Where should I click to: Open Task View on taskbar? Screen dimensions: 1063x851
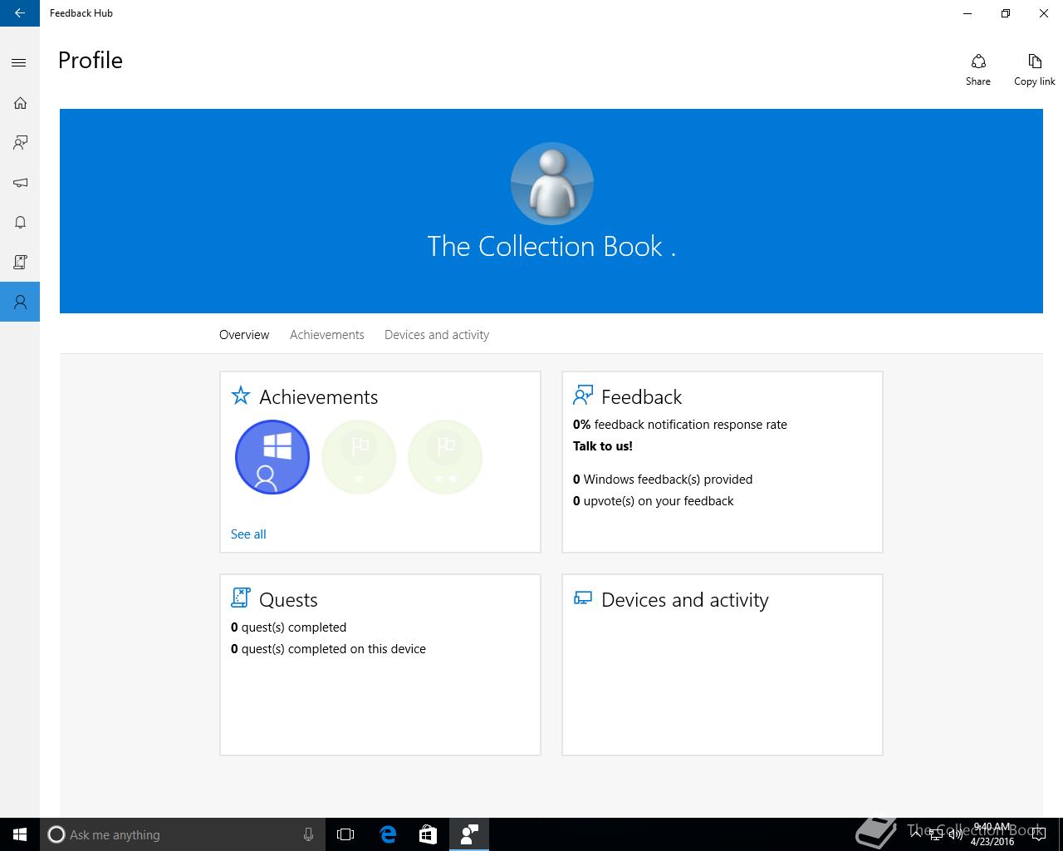point(345,834)
